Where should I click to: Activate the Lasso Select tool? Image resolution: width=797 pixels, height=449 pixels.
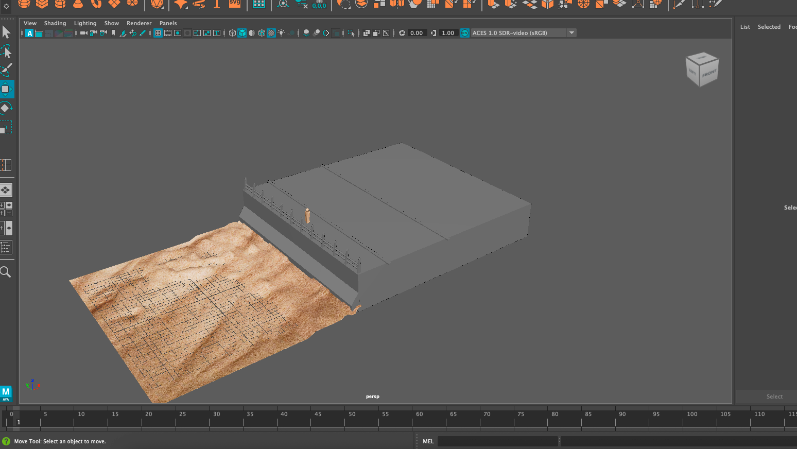point(6,50)
